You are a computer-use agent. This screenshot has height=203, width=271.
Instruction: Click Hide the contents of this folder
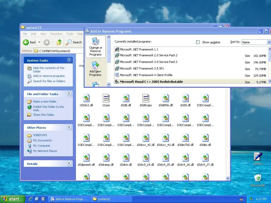pos(49,70)
